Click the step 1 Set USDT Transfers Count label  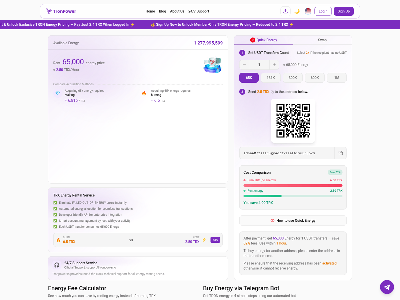268,53
